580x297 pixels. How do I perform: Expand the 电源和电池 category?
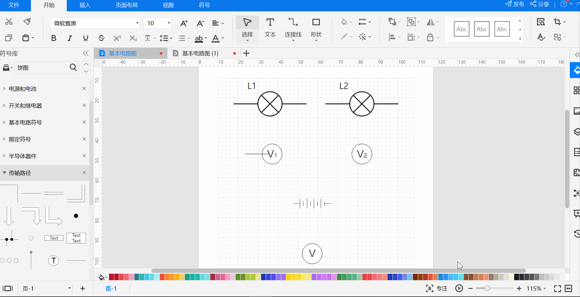tap(4, 89)
